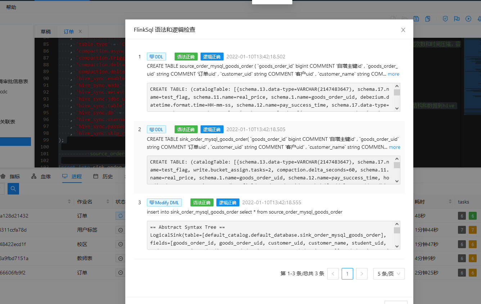The height and width of the screenshot is (304, 481).
Task: Click the shield check syntax validation icon
Action: coord(445,19)
